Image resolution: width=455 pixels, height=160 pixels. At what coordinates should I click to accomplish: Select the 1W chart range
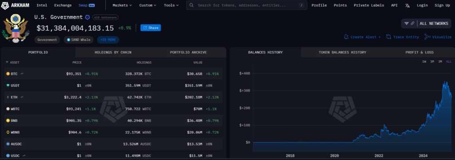pos(424,62)
